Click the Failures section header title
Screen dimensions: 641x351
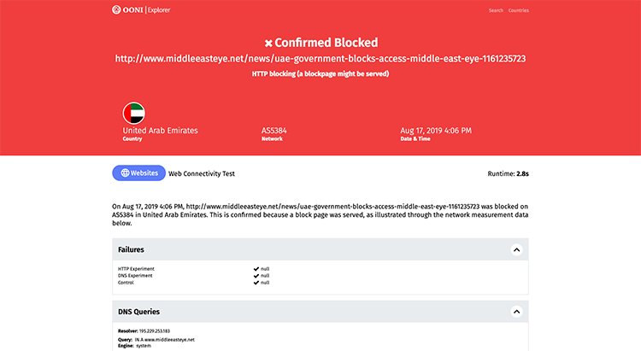coord(131,249)
